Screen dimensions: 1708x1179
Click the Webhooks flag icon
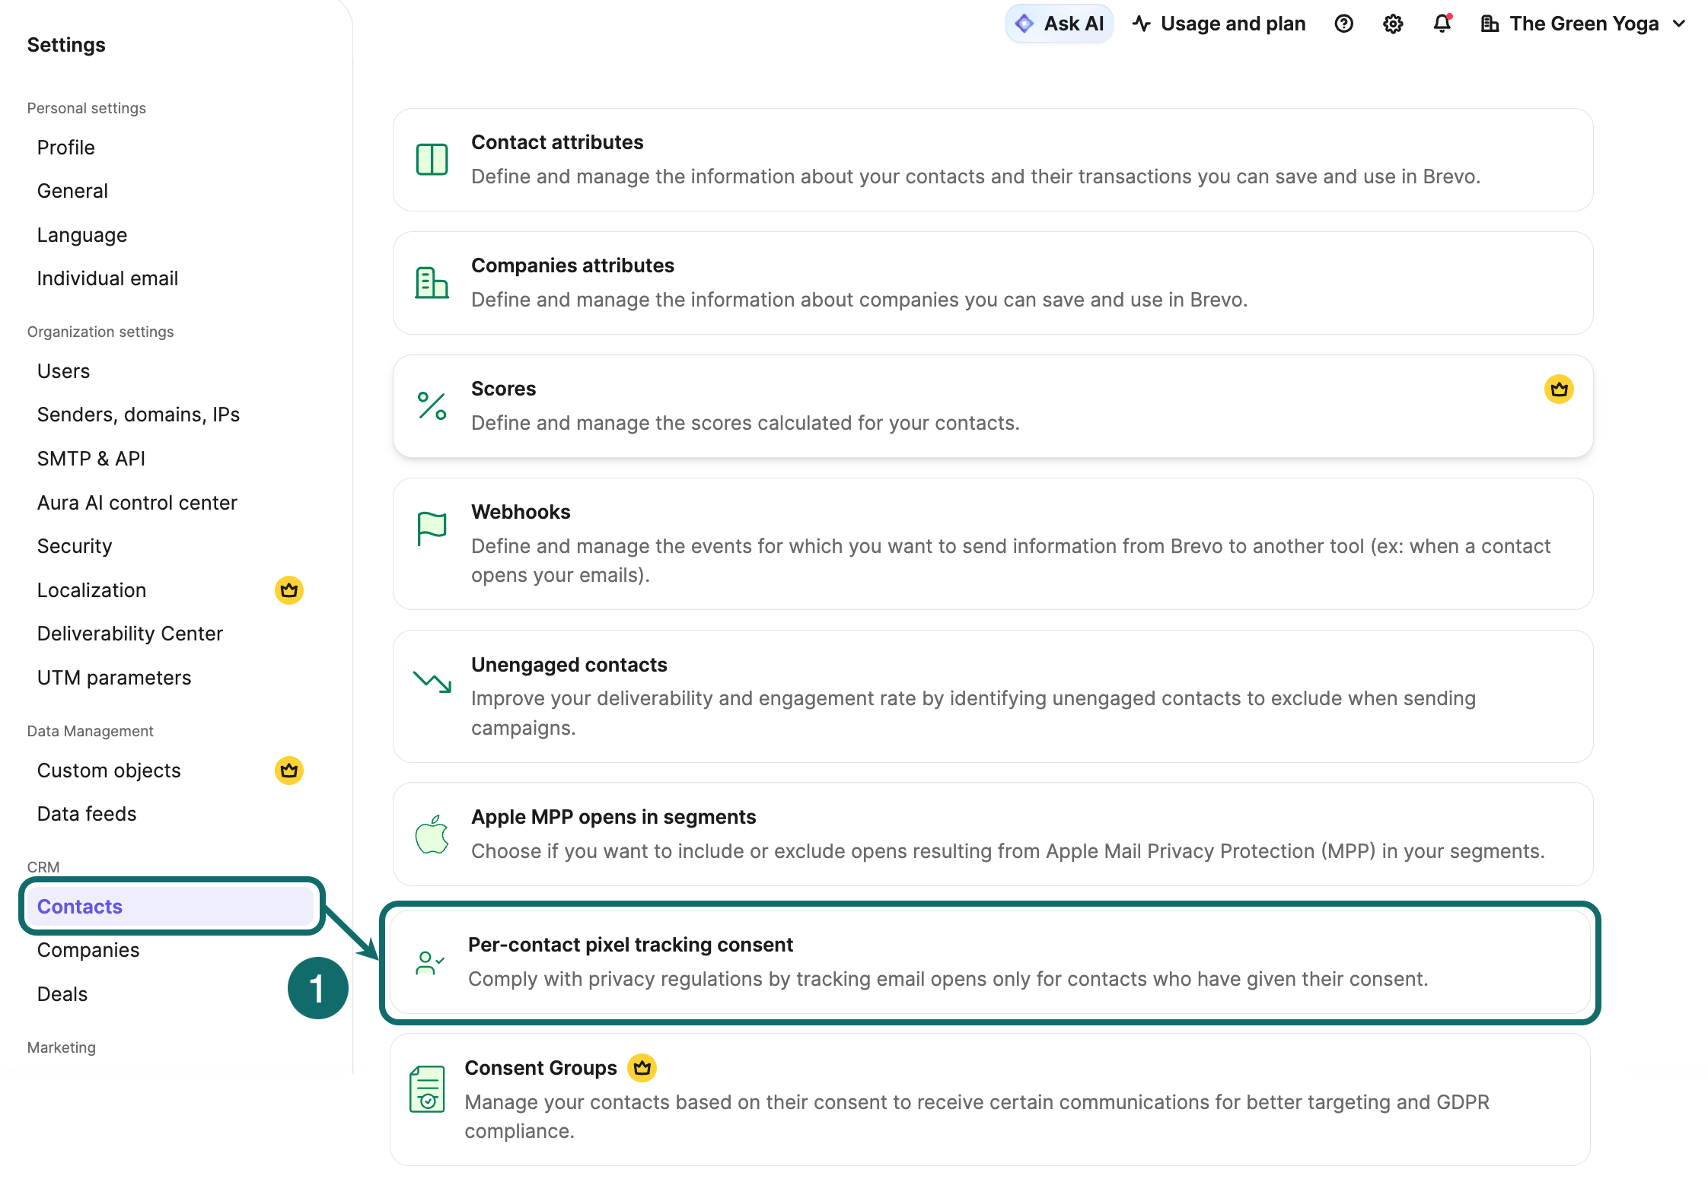coord(432,529)
